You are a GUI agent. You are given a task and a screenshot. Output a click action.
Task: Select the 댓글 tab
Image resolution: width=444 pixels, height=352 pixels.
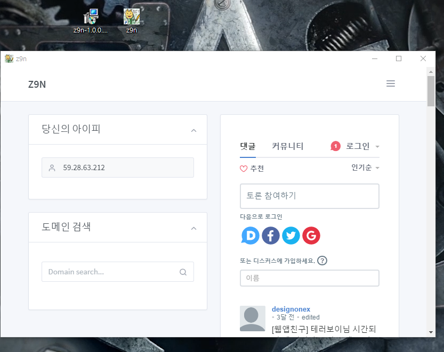[248, 146]
